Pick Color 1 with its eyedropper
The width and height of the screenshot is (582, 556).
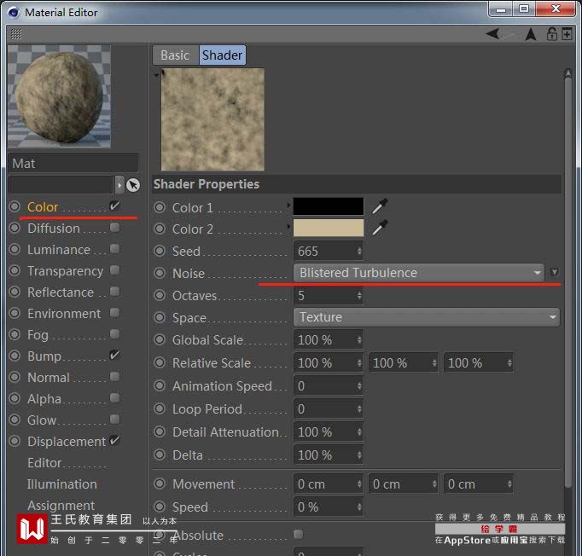click(380, 206)
